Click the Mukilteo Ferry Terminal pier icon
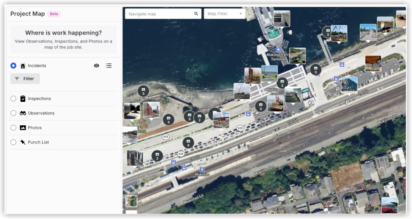Screen dimensions: 412x219 [x=278, y=50]
